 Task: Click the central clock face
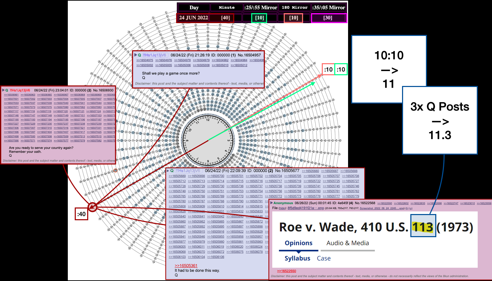(208, 140)
